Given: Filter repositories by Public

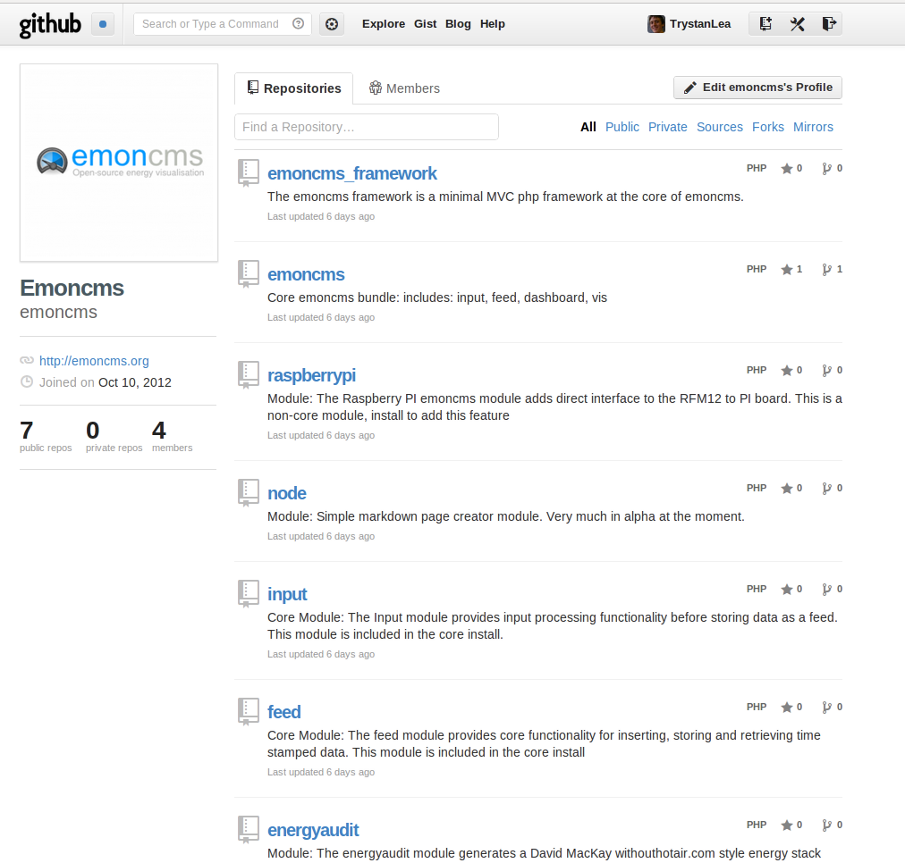Looking at the screenshot, I should [622, 127].
